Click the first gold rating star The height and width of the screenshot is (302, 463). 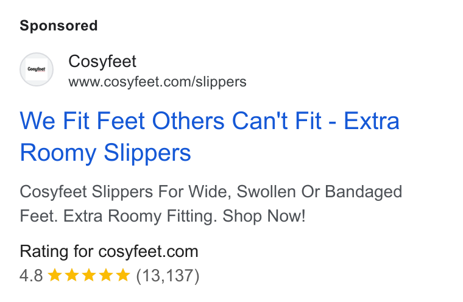tap(55, 275)
